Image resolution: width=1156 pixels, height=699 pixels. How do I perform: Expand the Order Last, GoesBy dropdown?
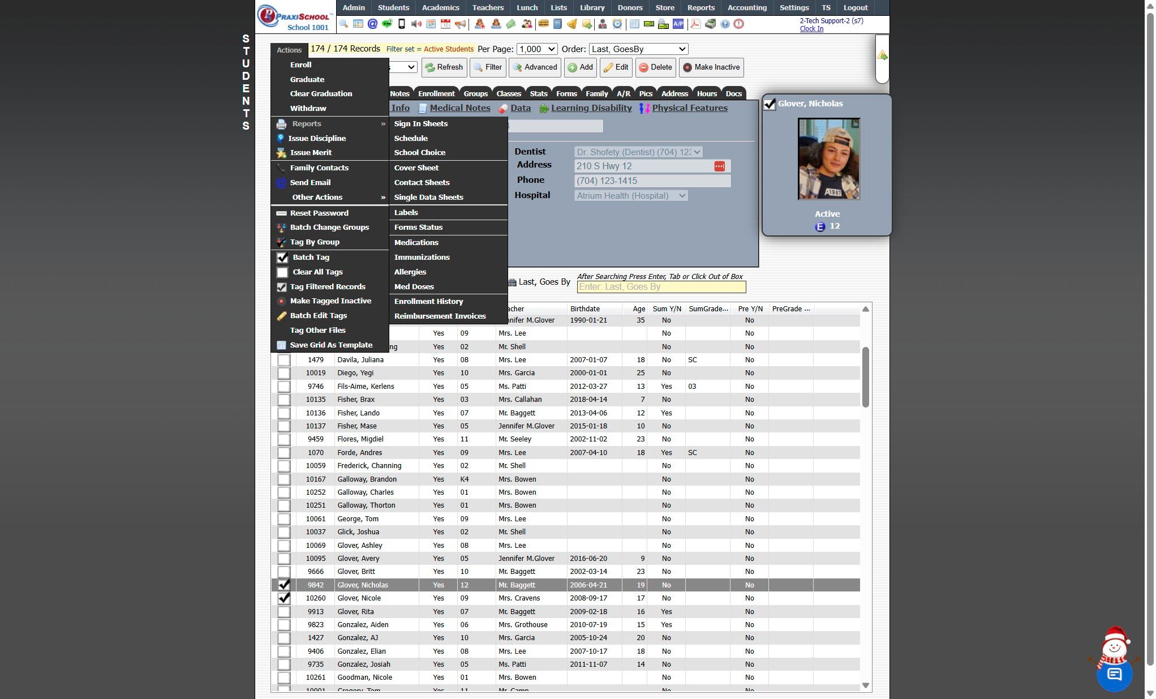[x=638, y=49]
